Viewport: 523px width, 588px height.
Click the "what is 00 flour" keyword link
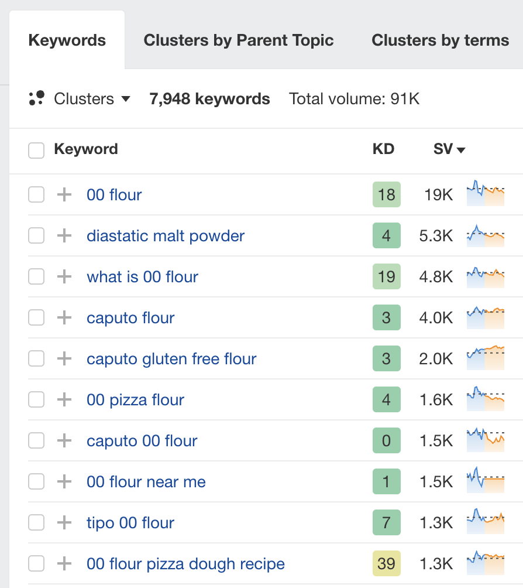click(x=142, y=276)
